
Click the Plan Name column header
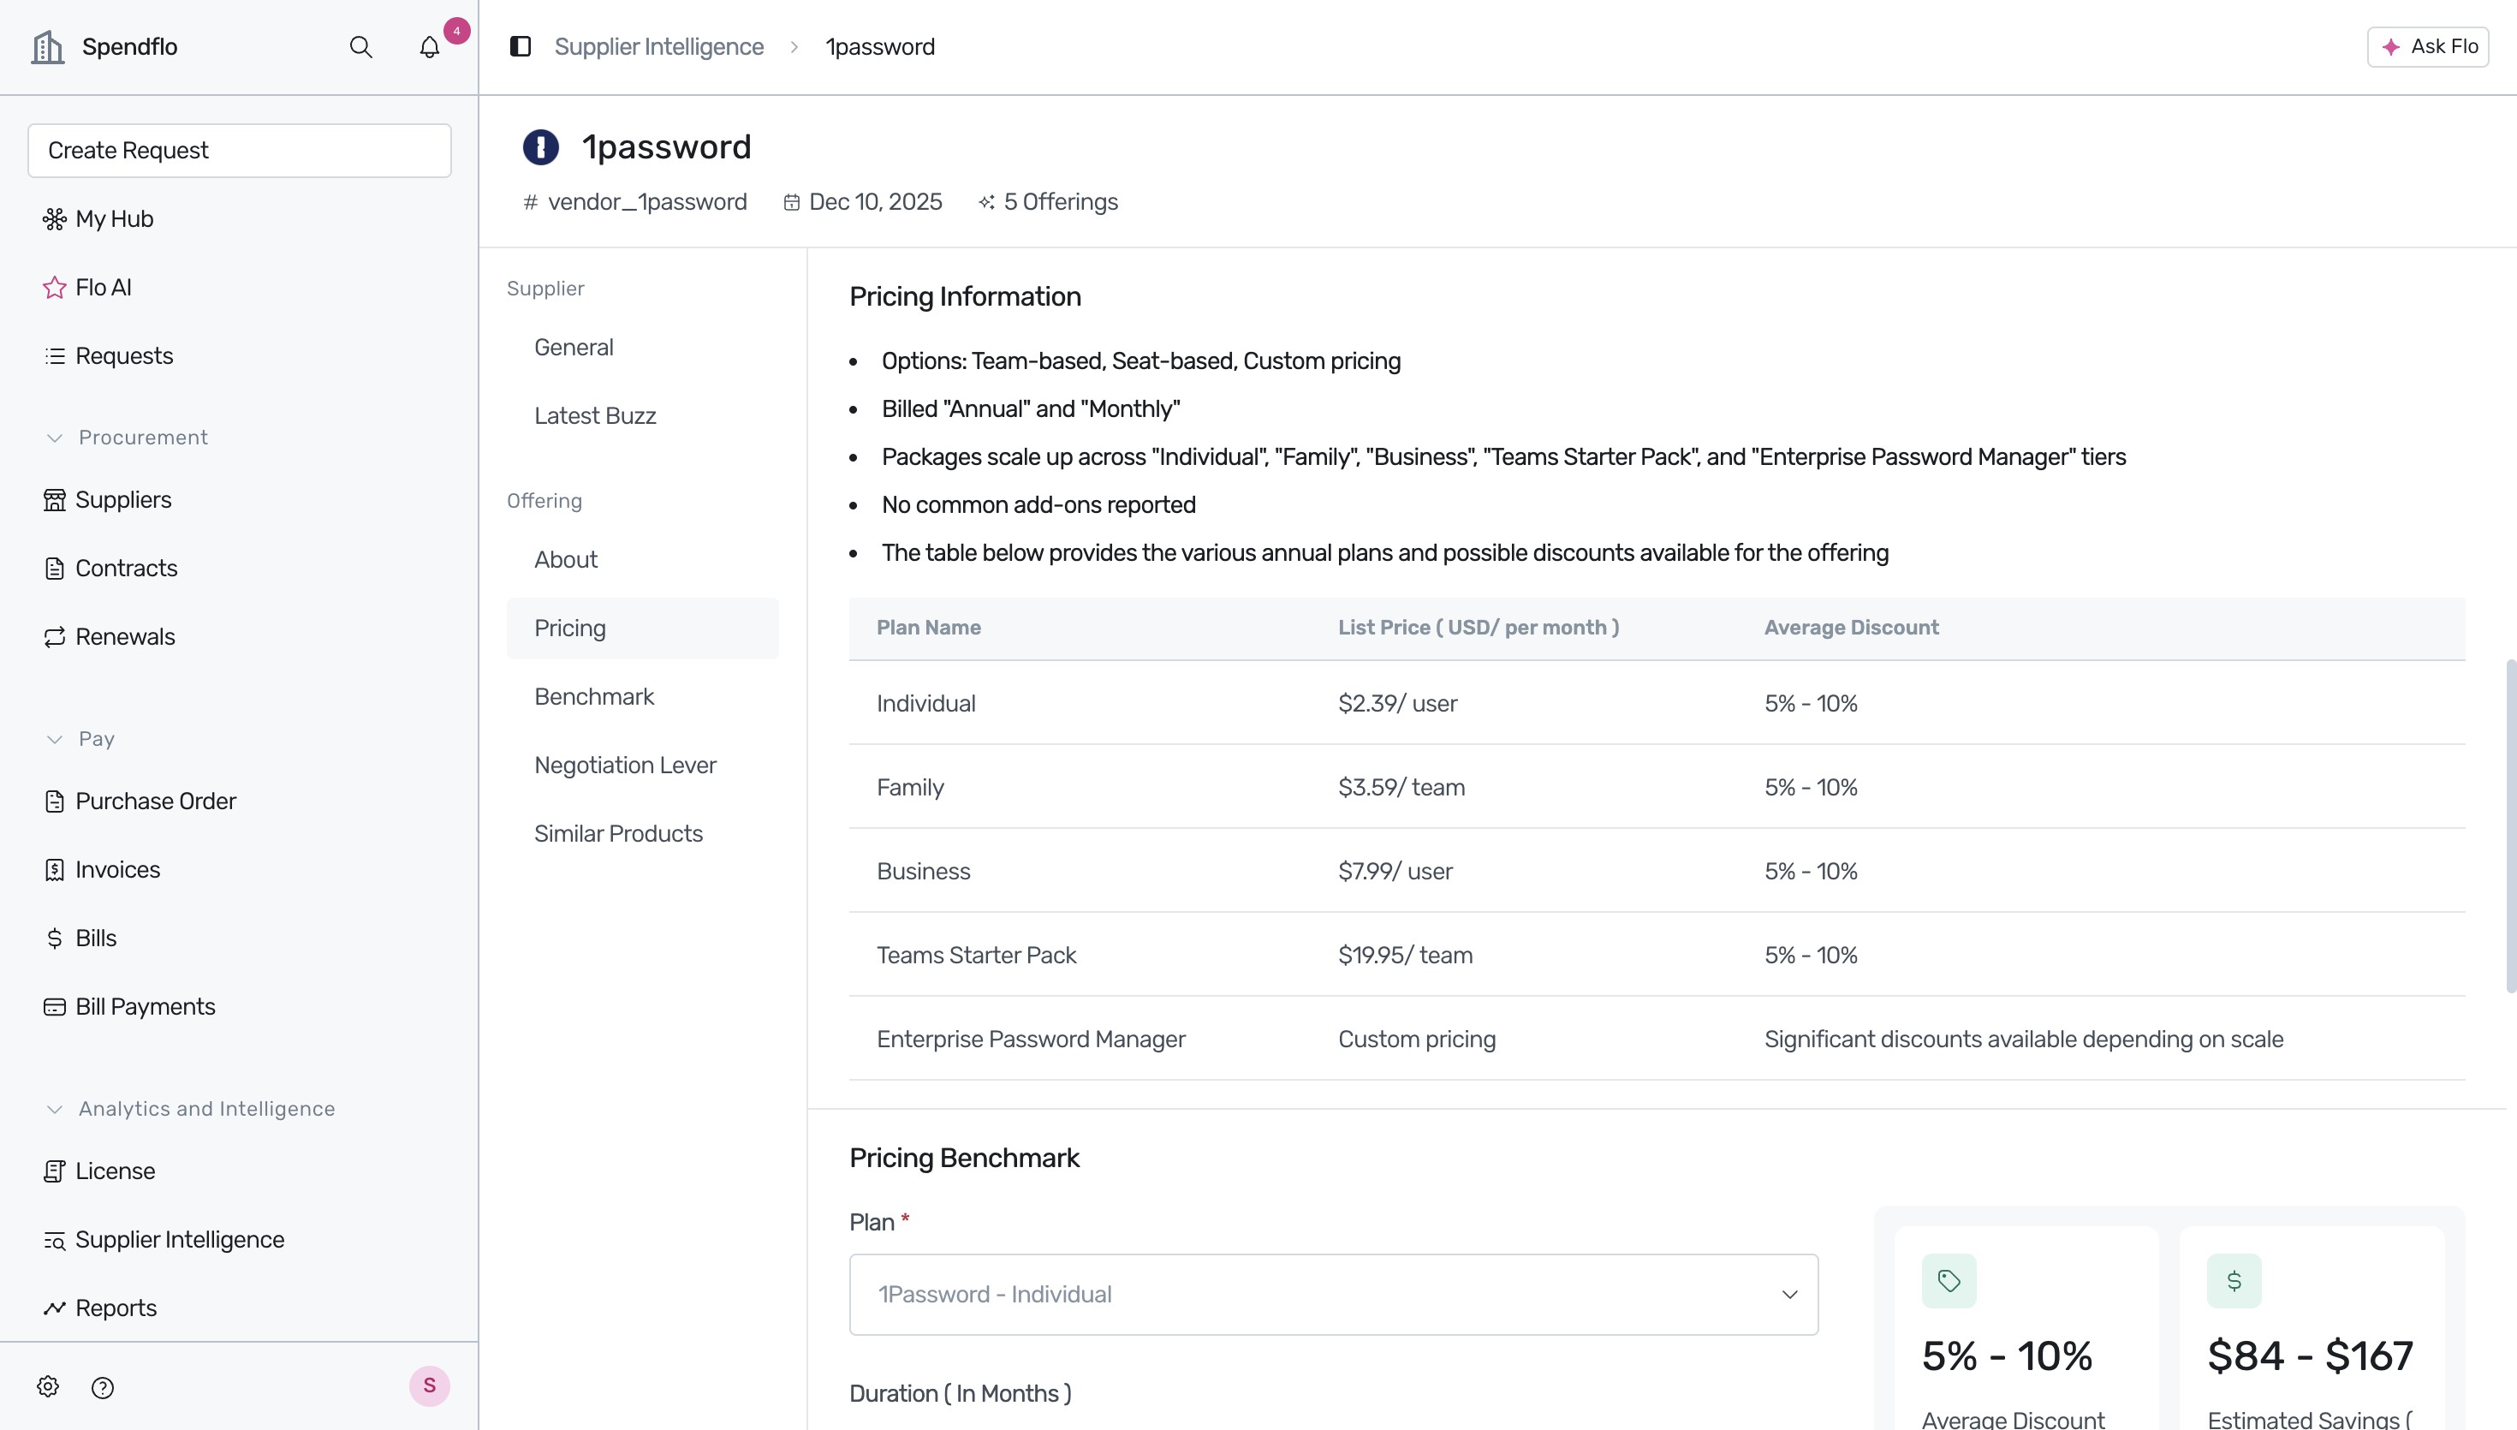tap(928, 628)
